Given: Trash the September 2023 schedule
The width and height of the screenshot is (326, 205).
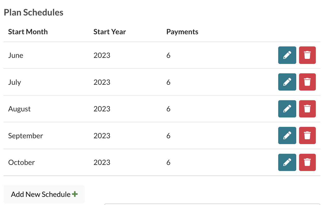Looking at the screenshot, I should (x=307, y=135).
